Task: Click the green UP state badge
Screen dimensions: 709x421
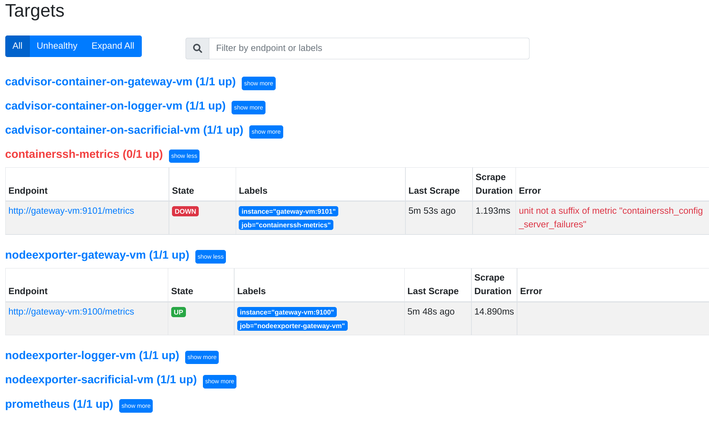Action: pos(178,312)
